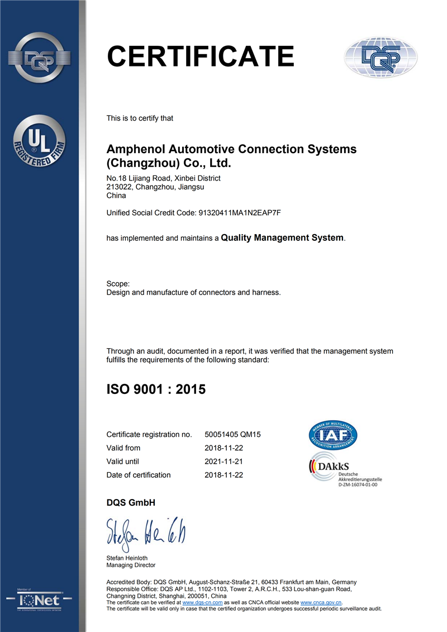Click the IAF multilateral recognition logo
Screen dimensions: 447x632
tap(333, 435)
